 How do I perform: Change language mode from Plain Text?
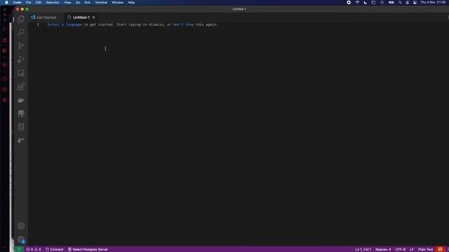tap(425, 249)
